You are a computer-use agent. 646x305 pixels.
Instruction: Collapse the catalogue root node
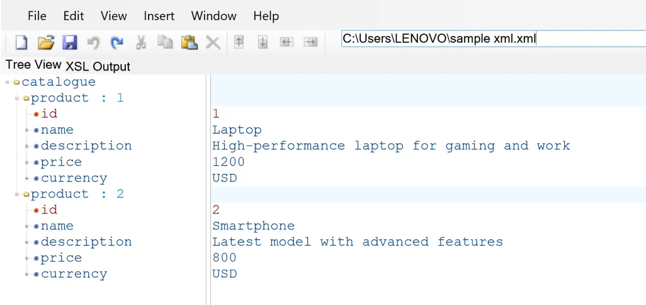pos(8,83)
